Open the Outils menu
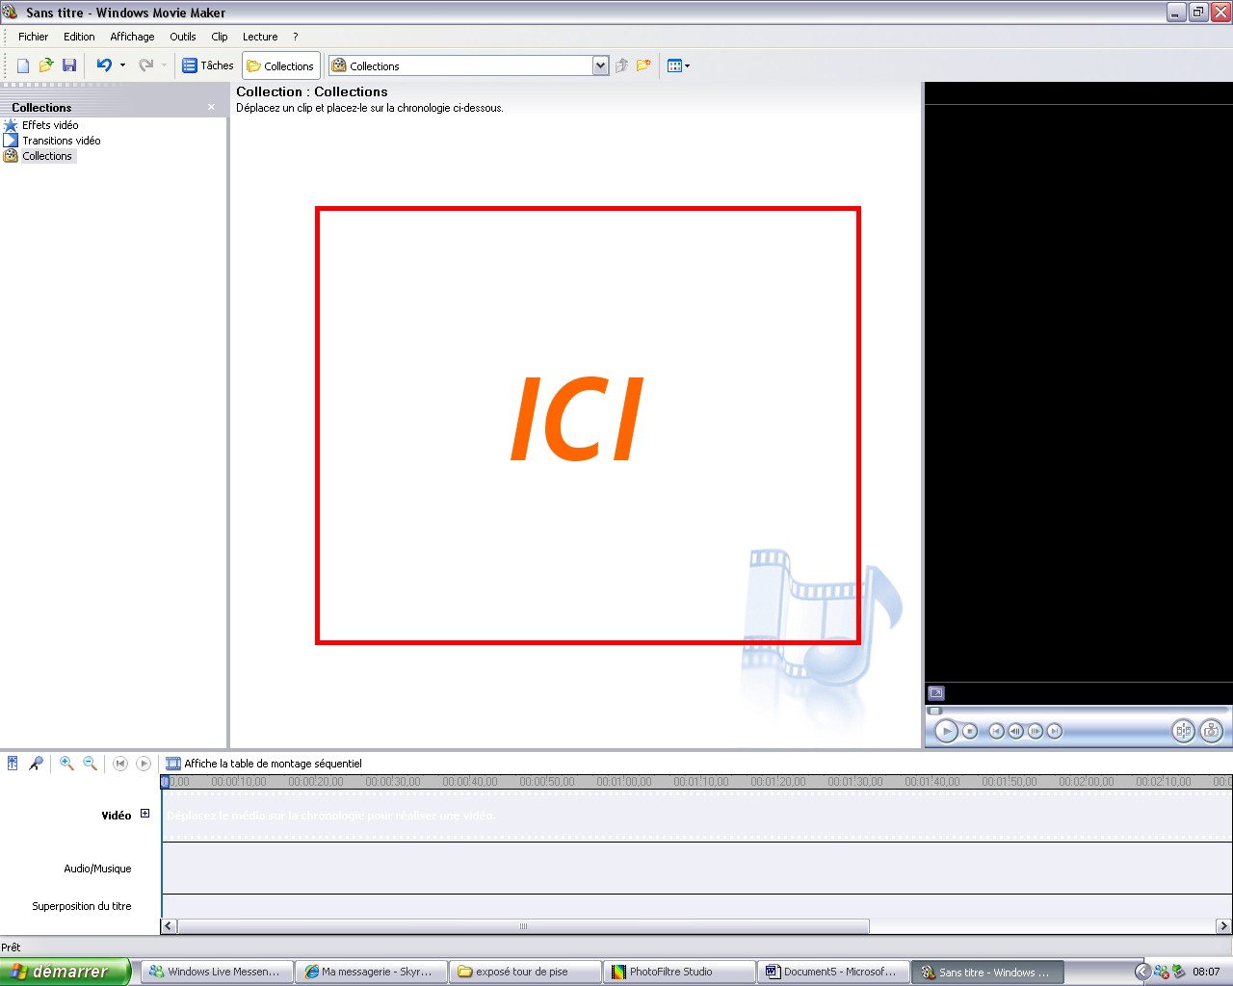This screenshot has width=1233, height=986. coord(183,37)
